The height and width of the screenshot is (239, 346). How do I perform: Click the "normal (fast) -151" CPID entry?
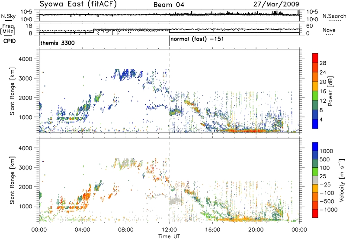coord(197,39)
